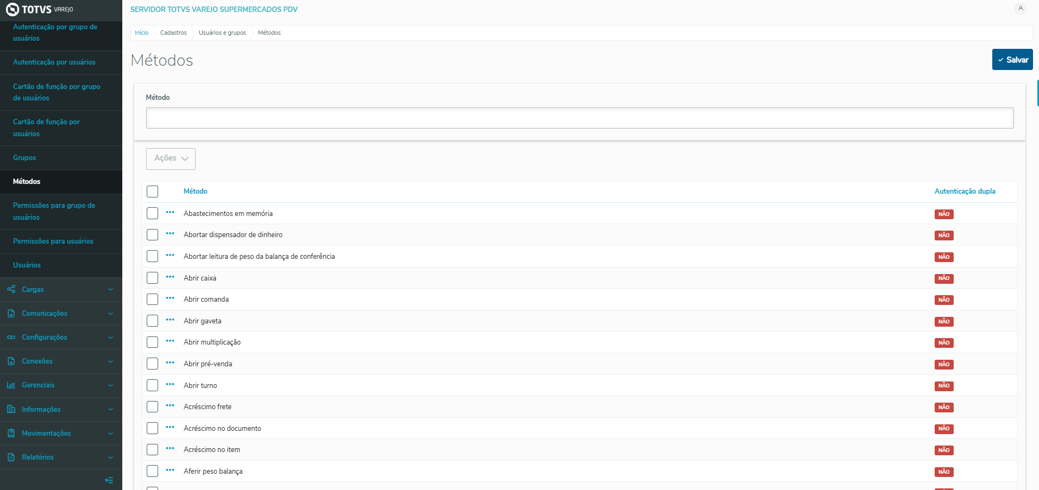
Task: Open row options for Acréscimo no item
Action: [x=170, y=448]
